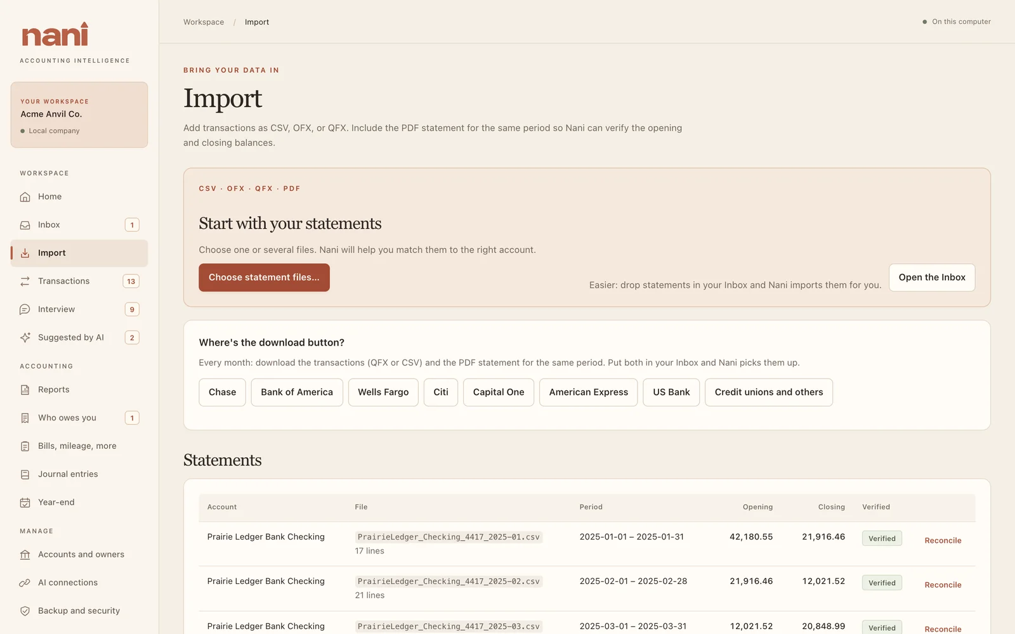Click On this computer status indicator

[x=957, y=22]
